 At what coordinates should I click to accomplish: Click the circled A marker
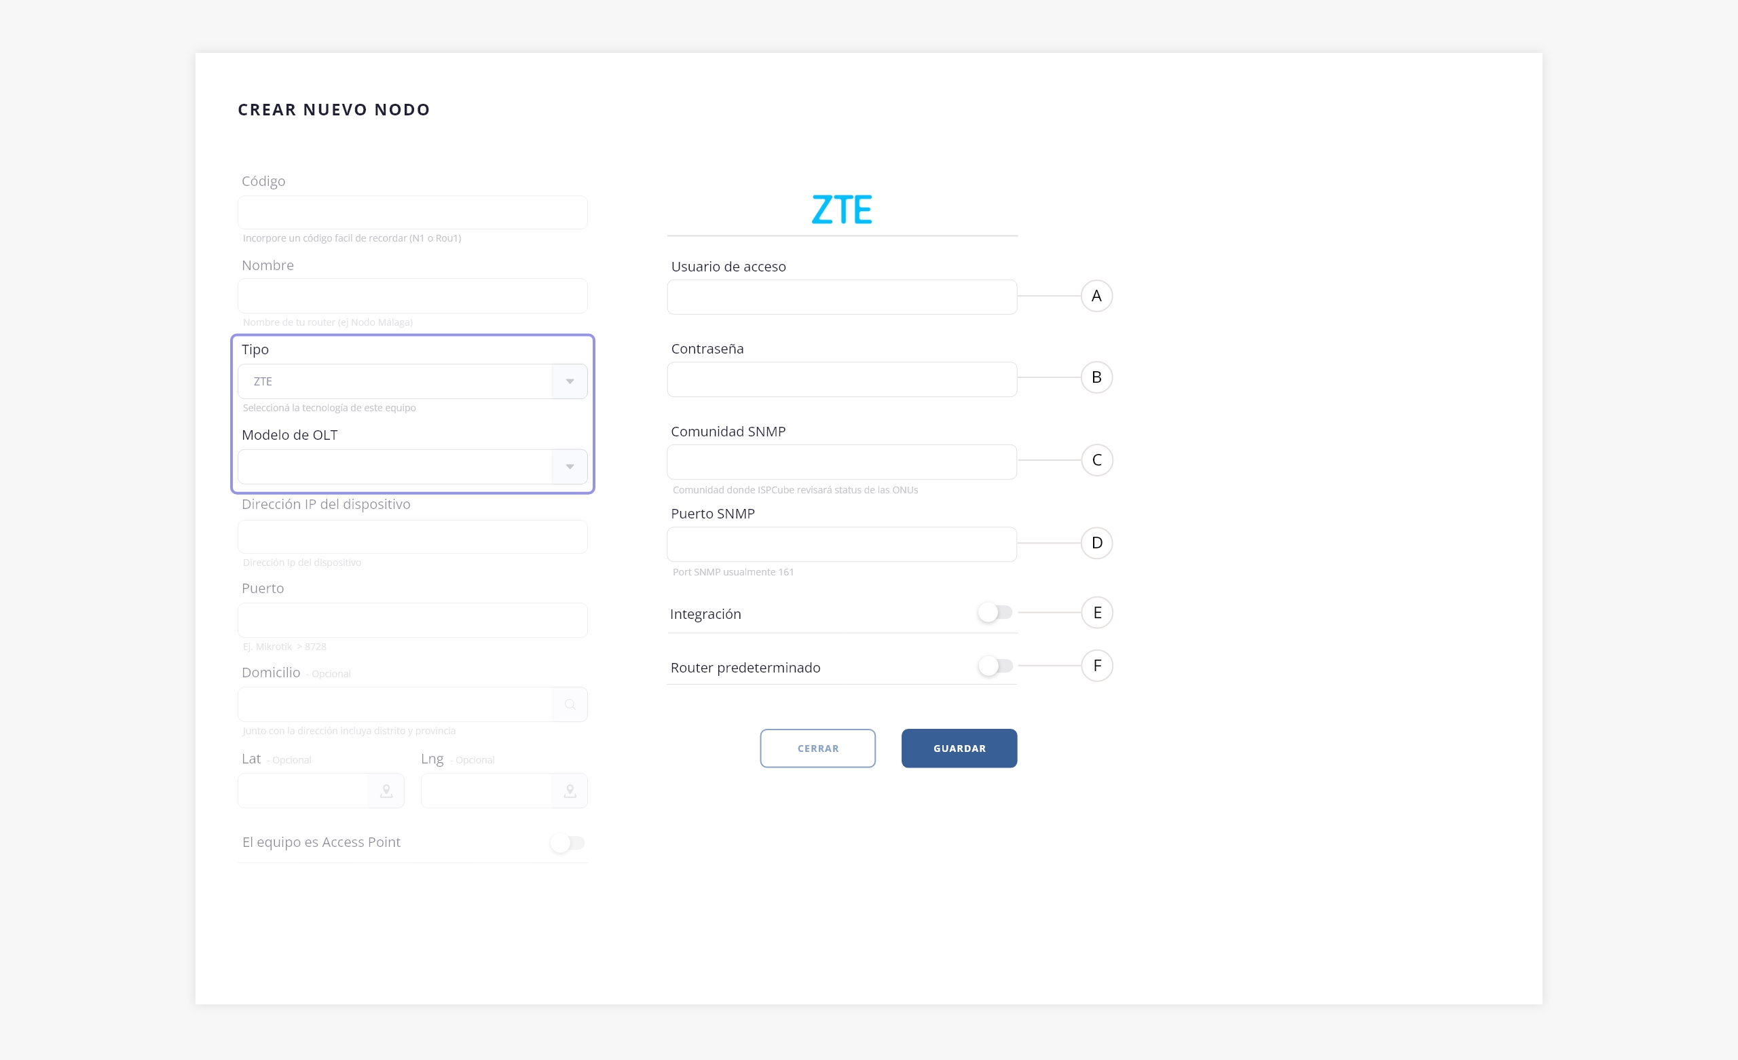[1096, 296]
